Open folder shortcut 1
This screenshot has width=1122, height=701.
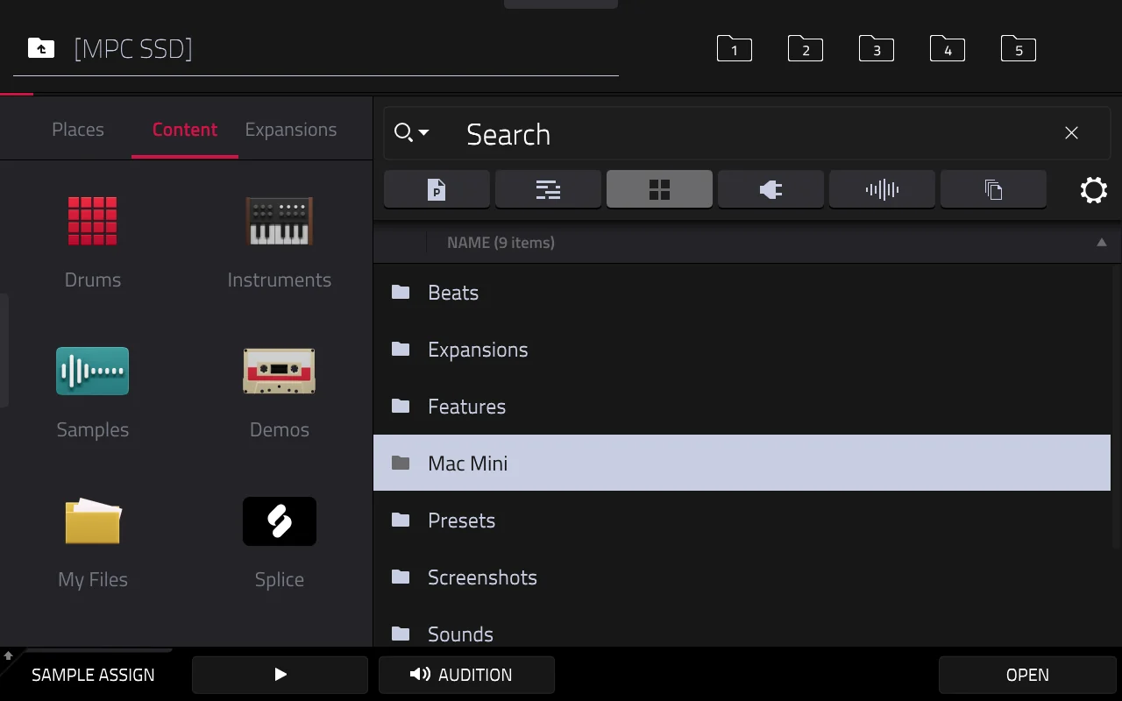click(x=735, y=49)
